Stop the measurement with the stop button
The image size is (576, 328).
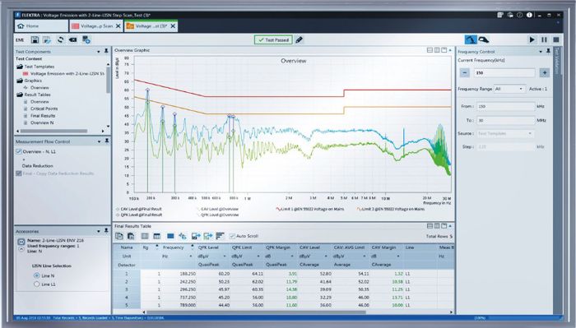[556, 39]
